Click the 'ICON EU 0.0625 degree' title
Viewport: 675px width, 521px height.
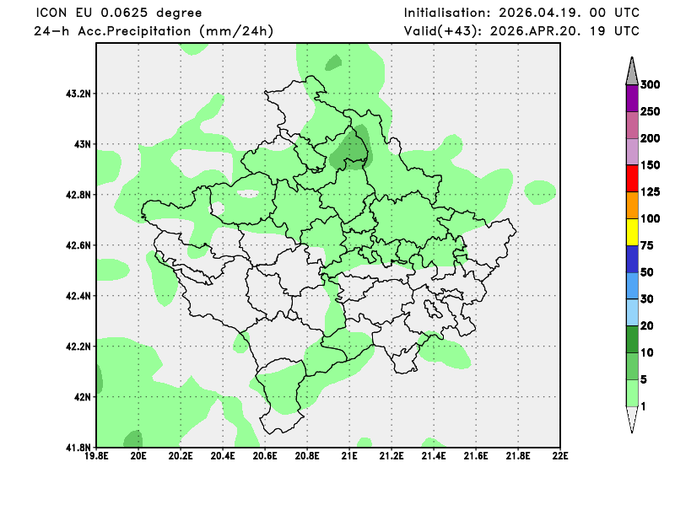pyautogui.click(x=119, y=13)
